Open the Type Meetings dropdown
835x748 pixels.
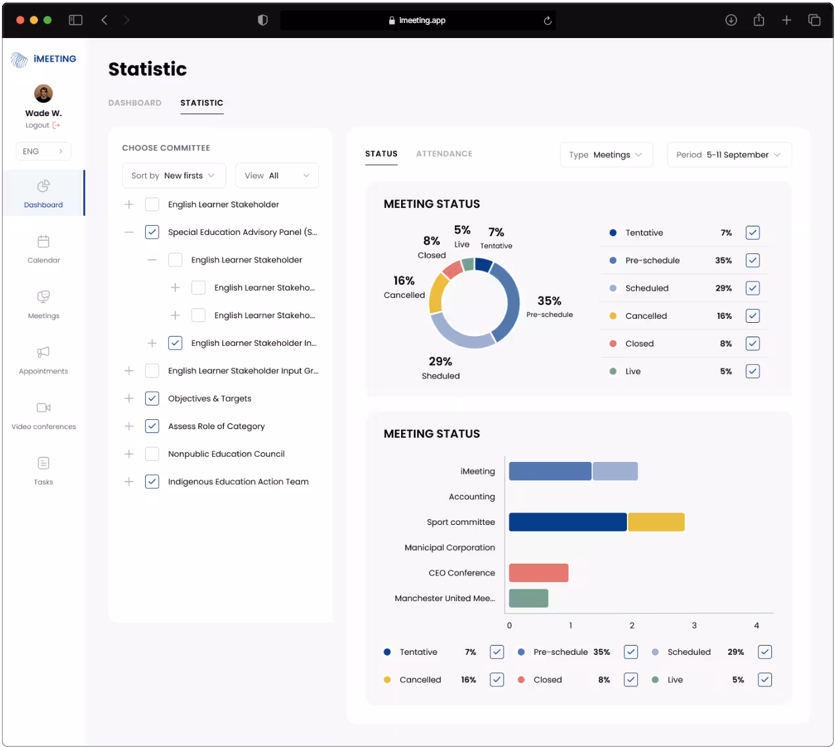[607, 155]
